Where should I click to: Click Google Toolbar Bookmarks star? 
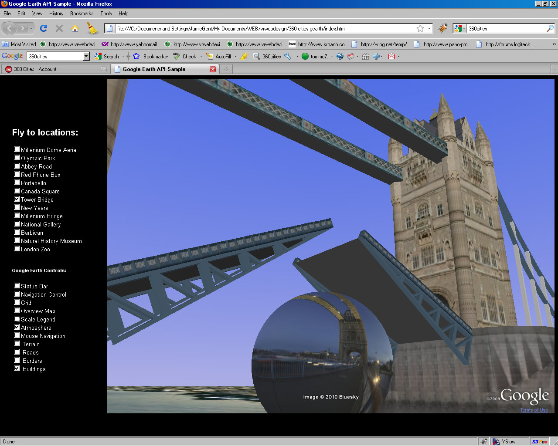pyautogui.click(x=136, y=56)
